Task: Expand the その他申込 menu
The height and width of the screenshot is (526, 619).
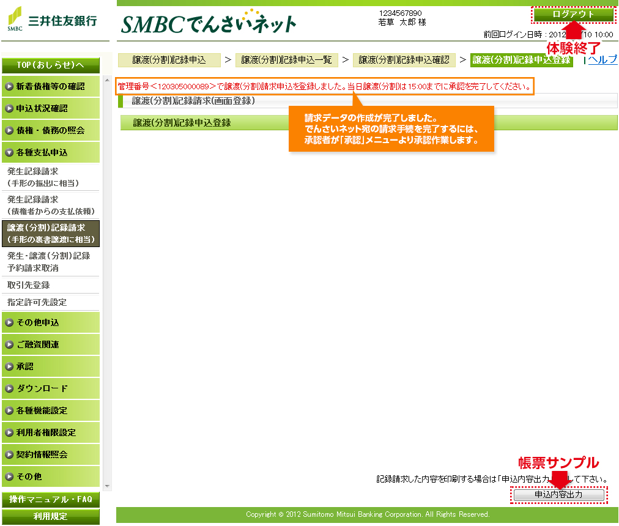Action: pyautogui.click(x=51, y=322)
